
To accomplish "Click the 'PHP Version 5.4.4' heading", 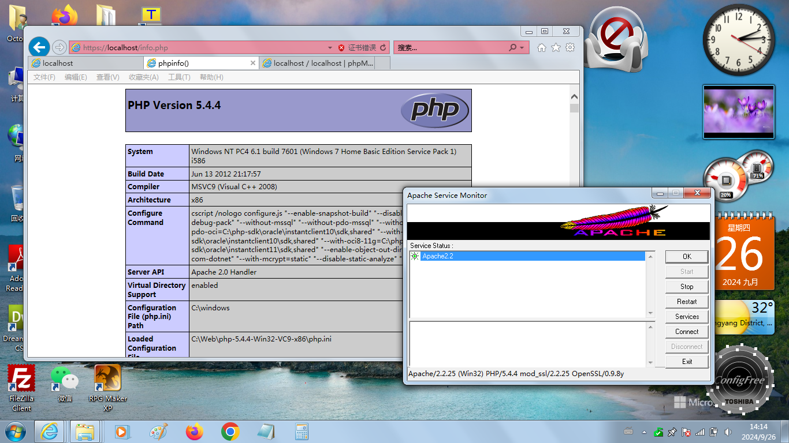I will click(174, 105).
